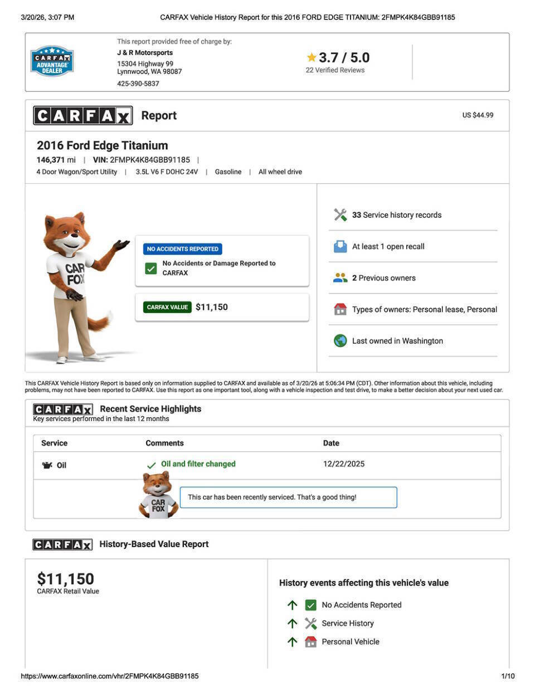Select the NO ACCIDENTS REPORTED blue label
This screenshot has height=692, width=535.
coord(182,249)
